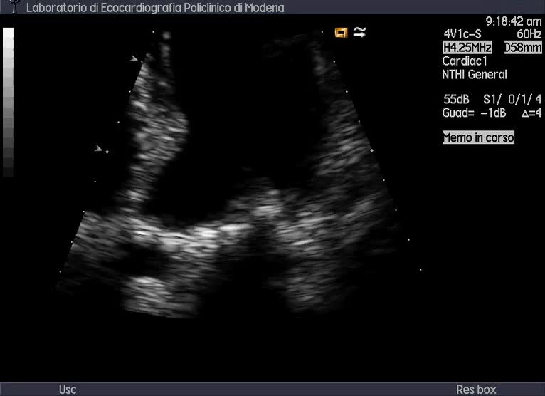Click the image flip arrows icon

coord(359,32)
